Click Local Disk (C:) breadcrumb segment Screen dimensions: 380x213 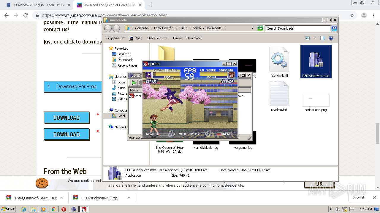pos(164,28)
